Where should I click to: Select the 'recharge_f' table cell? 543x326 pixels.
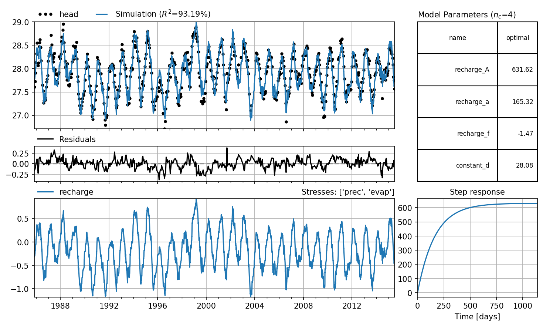(x=458, y=134)
